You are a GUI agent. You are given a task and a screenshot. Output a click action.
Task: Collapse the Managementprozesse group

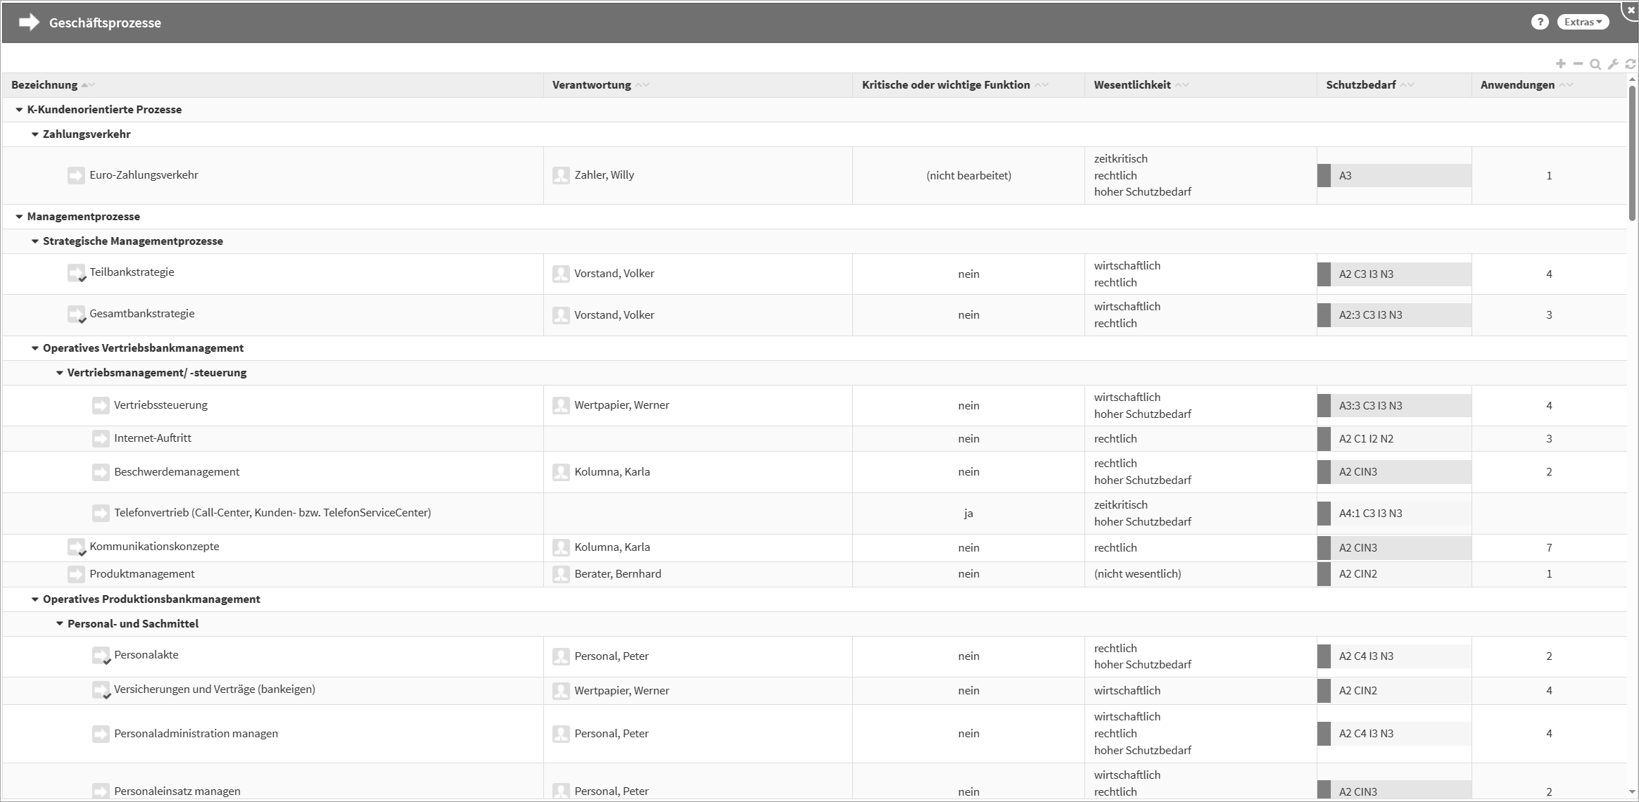tap(19, 216)
